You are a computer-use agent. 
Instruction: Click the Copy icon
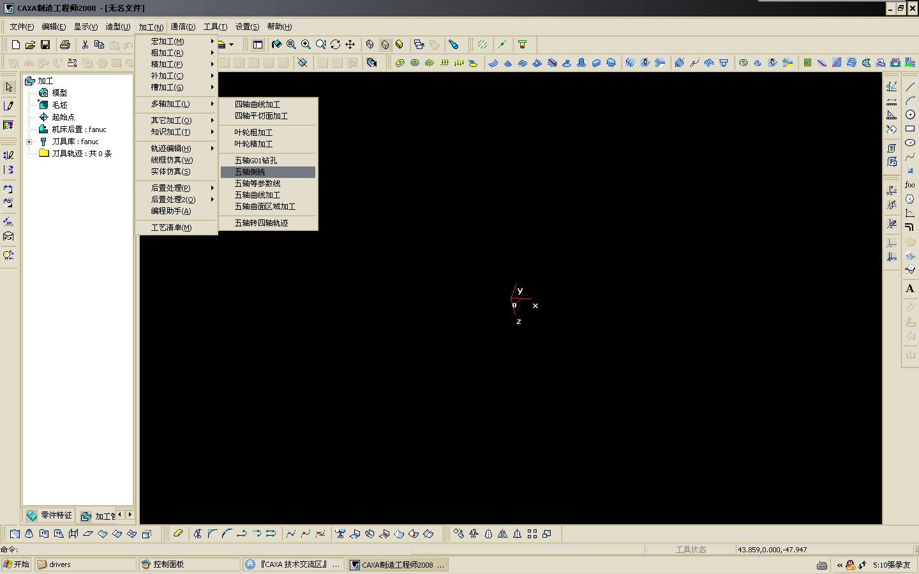(100, 45)
